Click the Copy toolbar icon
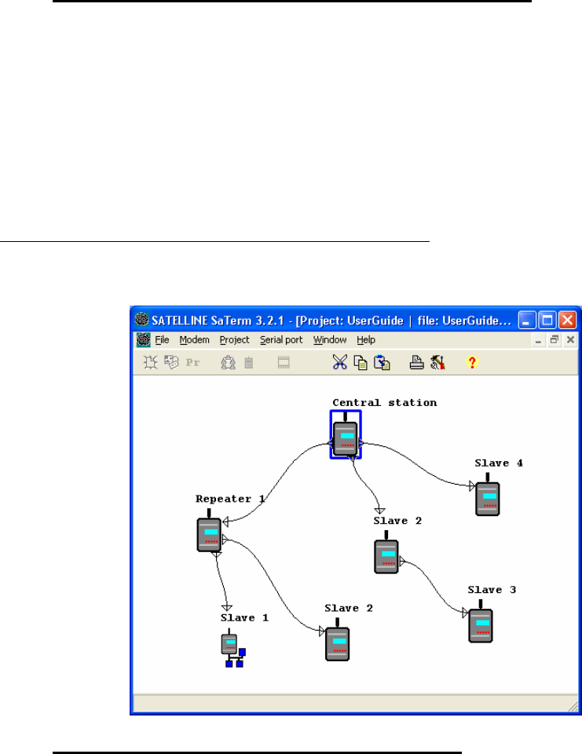Image resolution: width=582 pixels, height=754 pixels. pos(361,362)
